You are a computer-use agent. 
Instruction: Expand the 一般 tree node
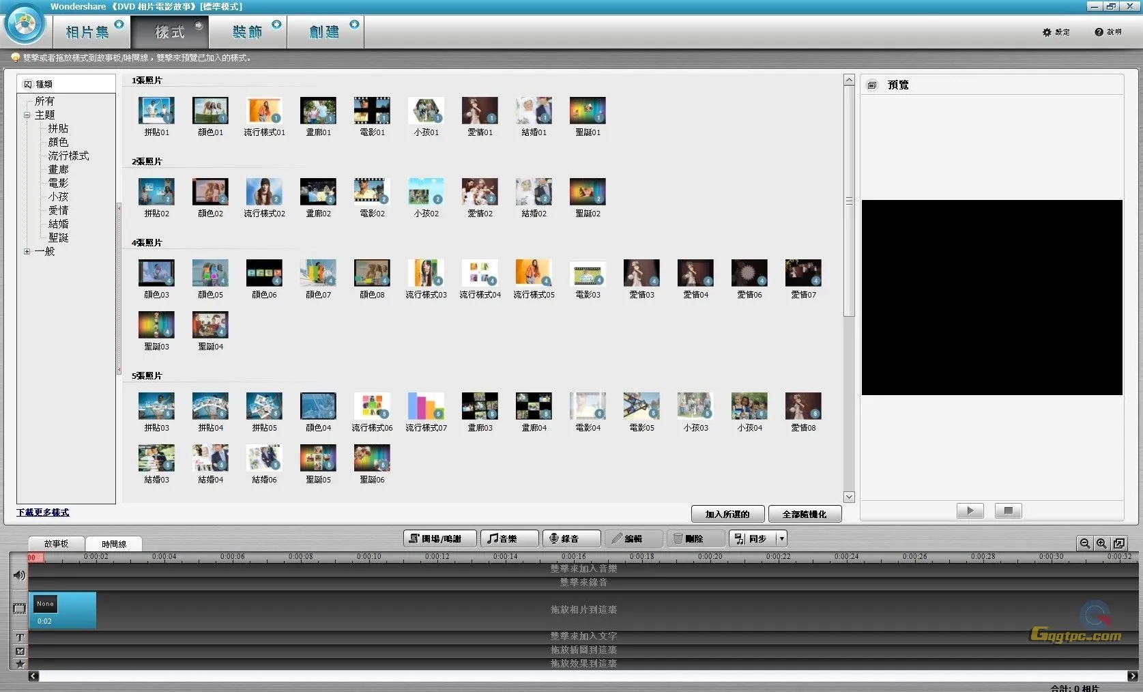(x=27, y=251)
